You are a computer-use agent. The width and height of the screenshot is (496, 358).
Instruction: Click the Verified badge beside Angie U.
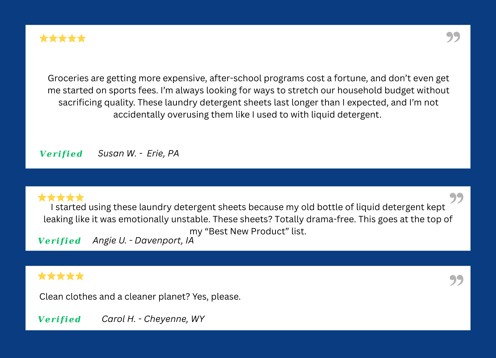pos(60,241)
